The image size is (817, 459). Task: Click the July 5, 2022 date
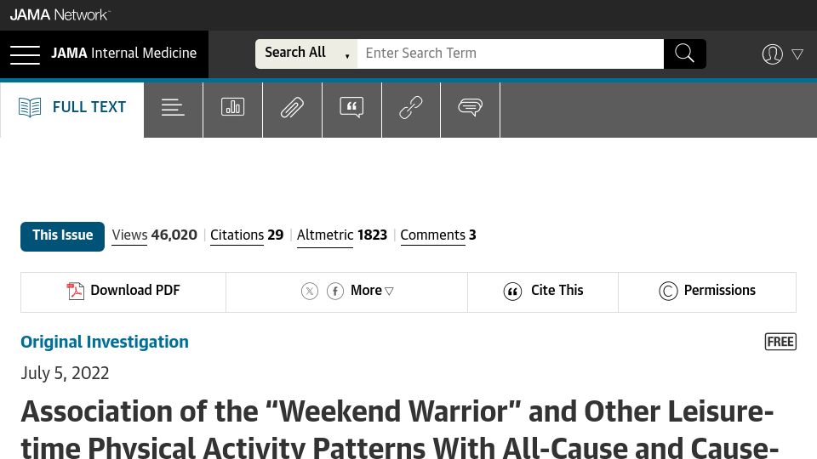[66, 373]
